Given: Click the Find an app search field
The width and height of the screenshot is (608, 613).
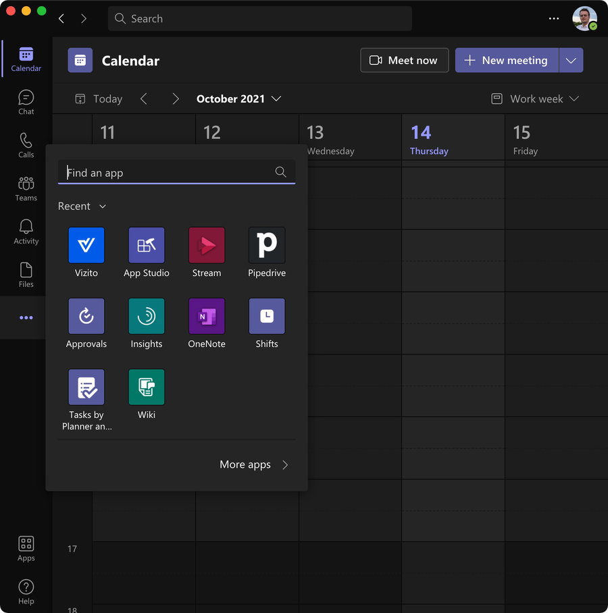Looking at the screenshot, I should click(169, 173).
